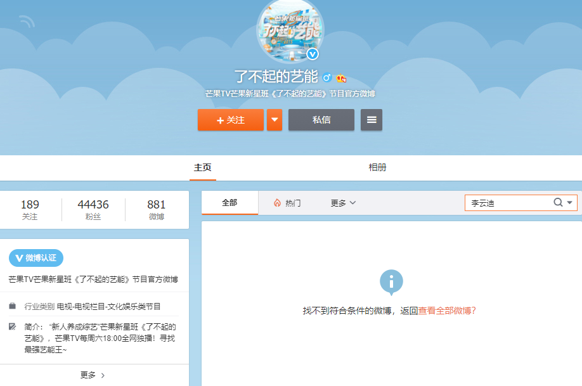Viewport: 582px width, 386px height.
Task: Open the profile avatar picture
Action: pos(290,30)
